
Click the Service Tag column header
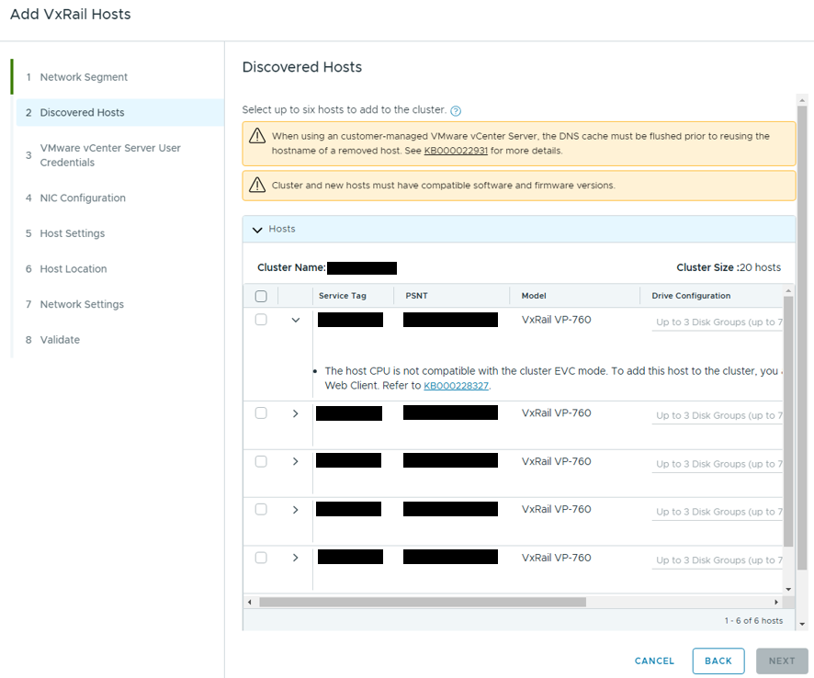(342, 296)
